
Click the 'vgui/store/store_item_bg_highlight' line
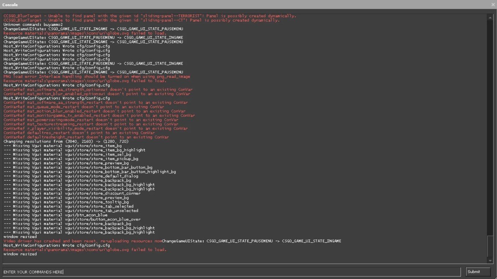(x=75, y=150)
